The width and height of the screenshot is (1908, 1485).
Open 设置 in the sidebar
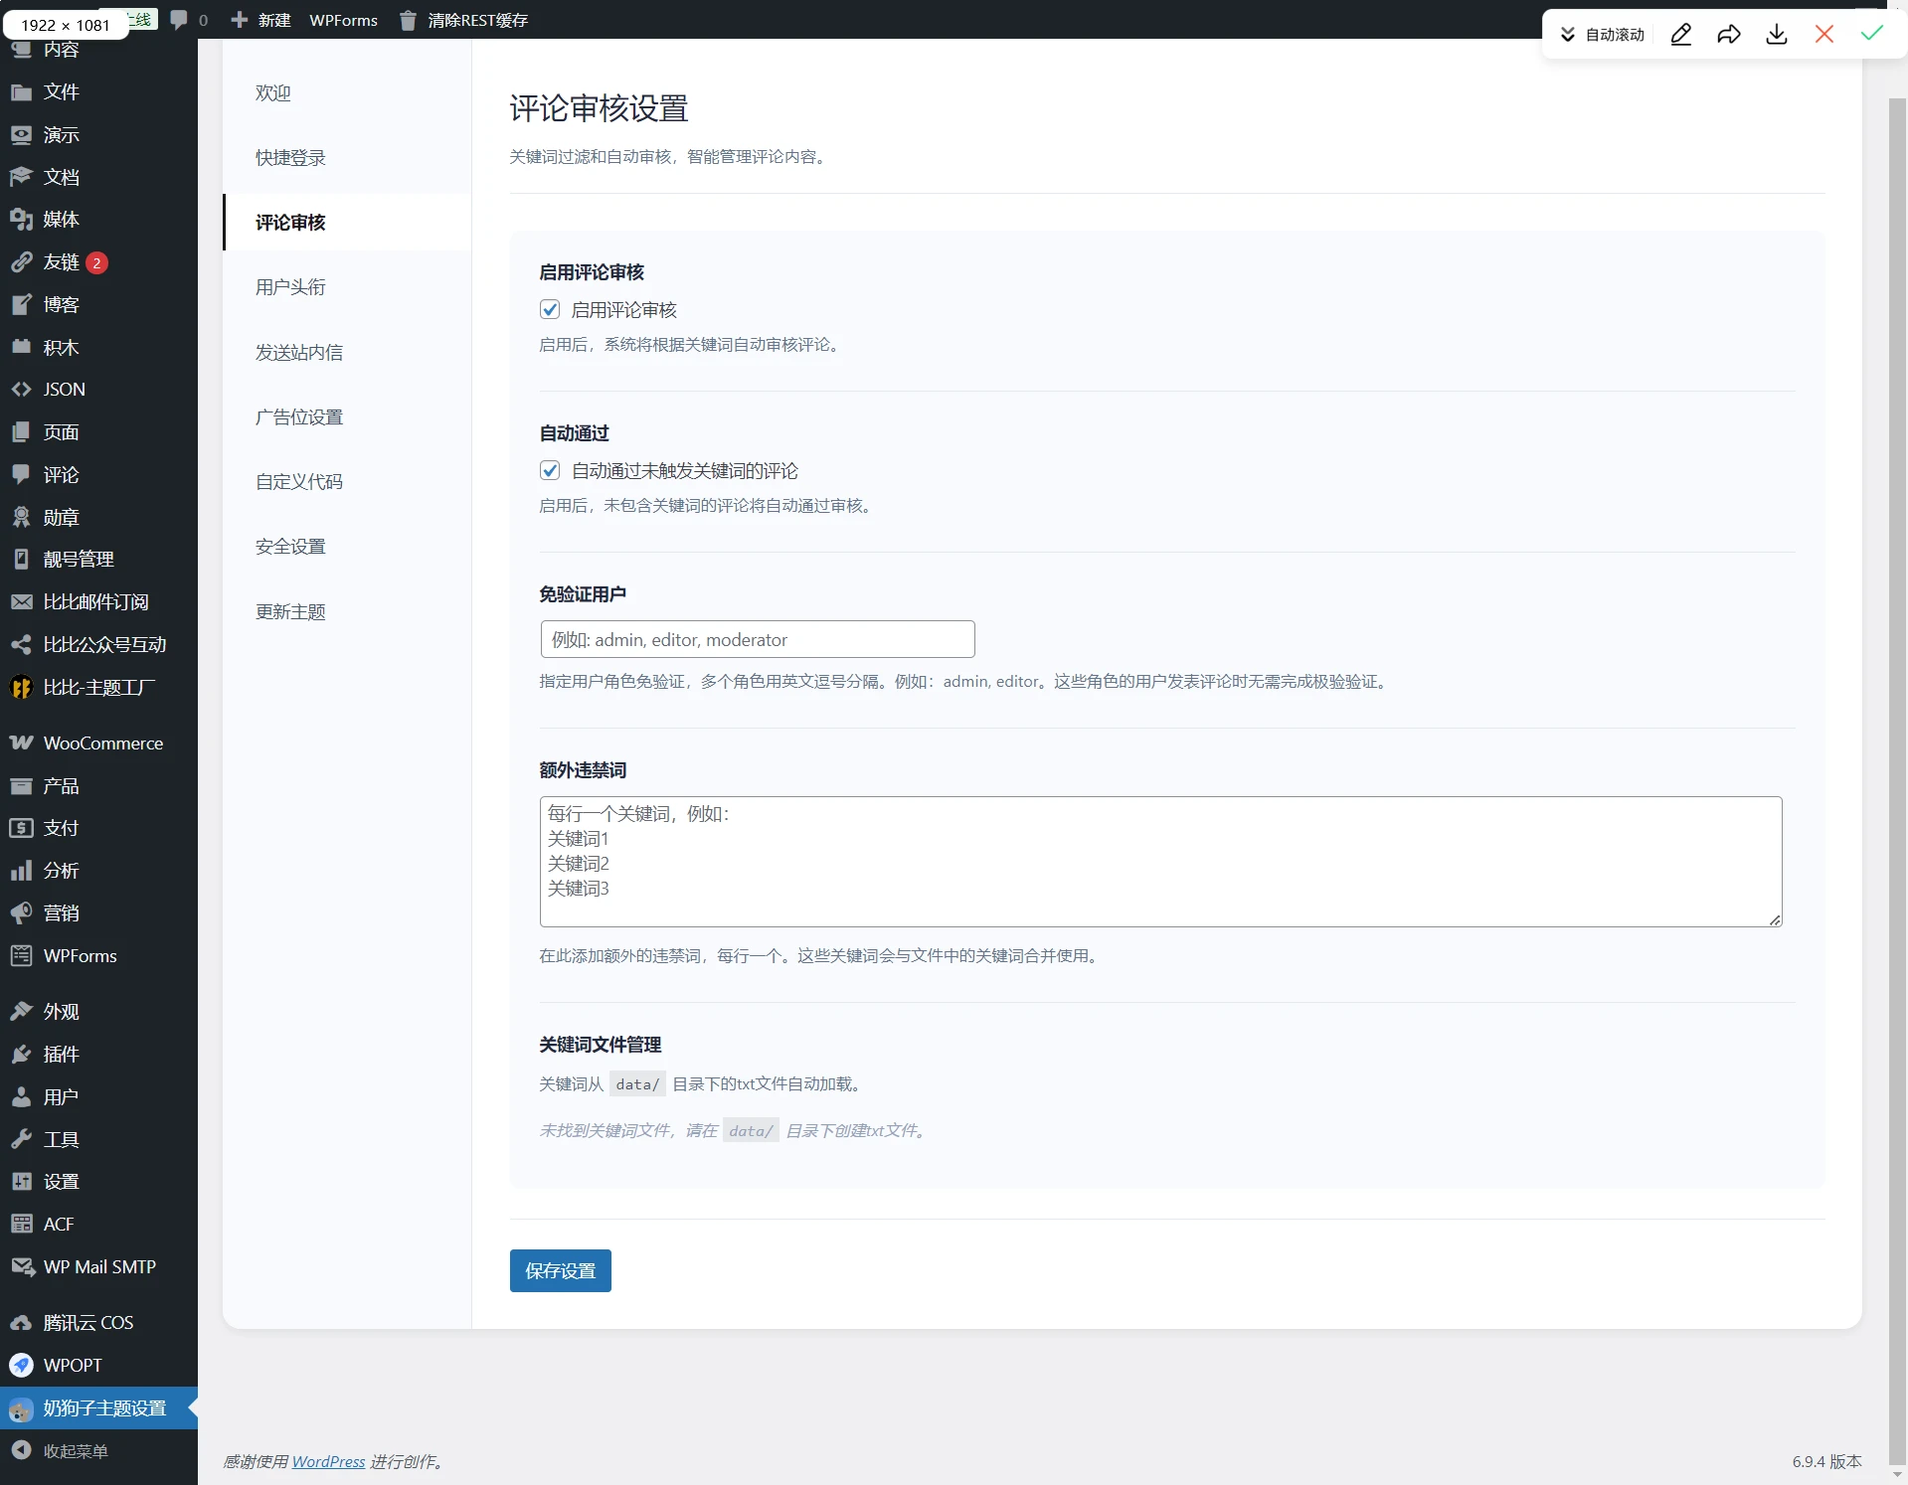pos(99,1182)
